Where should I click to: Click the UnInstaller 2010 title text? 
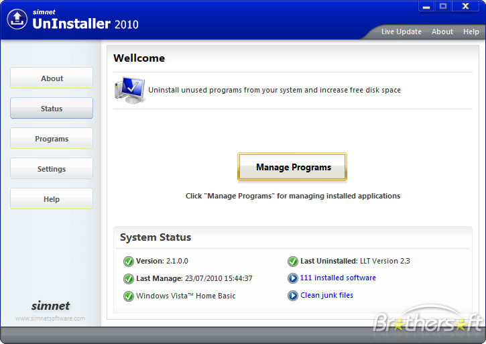tap(85, 23)
